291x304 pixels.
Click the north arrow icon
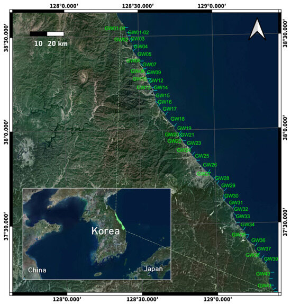click(x=257, y=29)
